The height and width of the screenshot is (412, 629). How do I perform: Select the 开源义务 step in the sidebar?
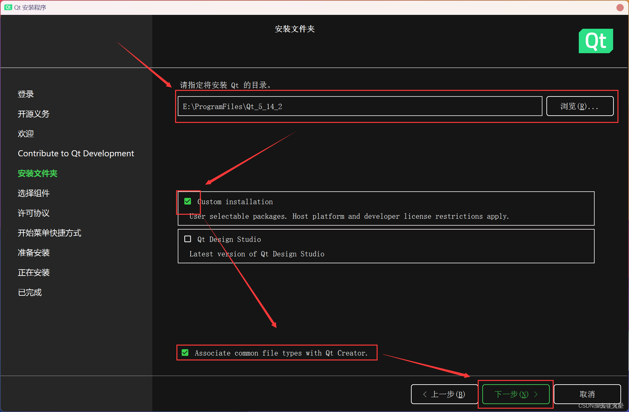[x=34, y=114]
